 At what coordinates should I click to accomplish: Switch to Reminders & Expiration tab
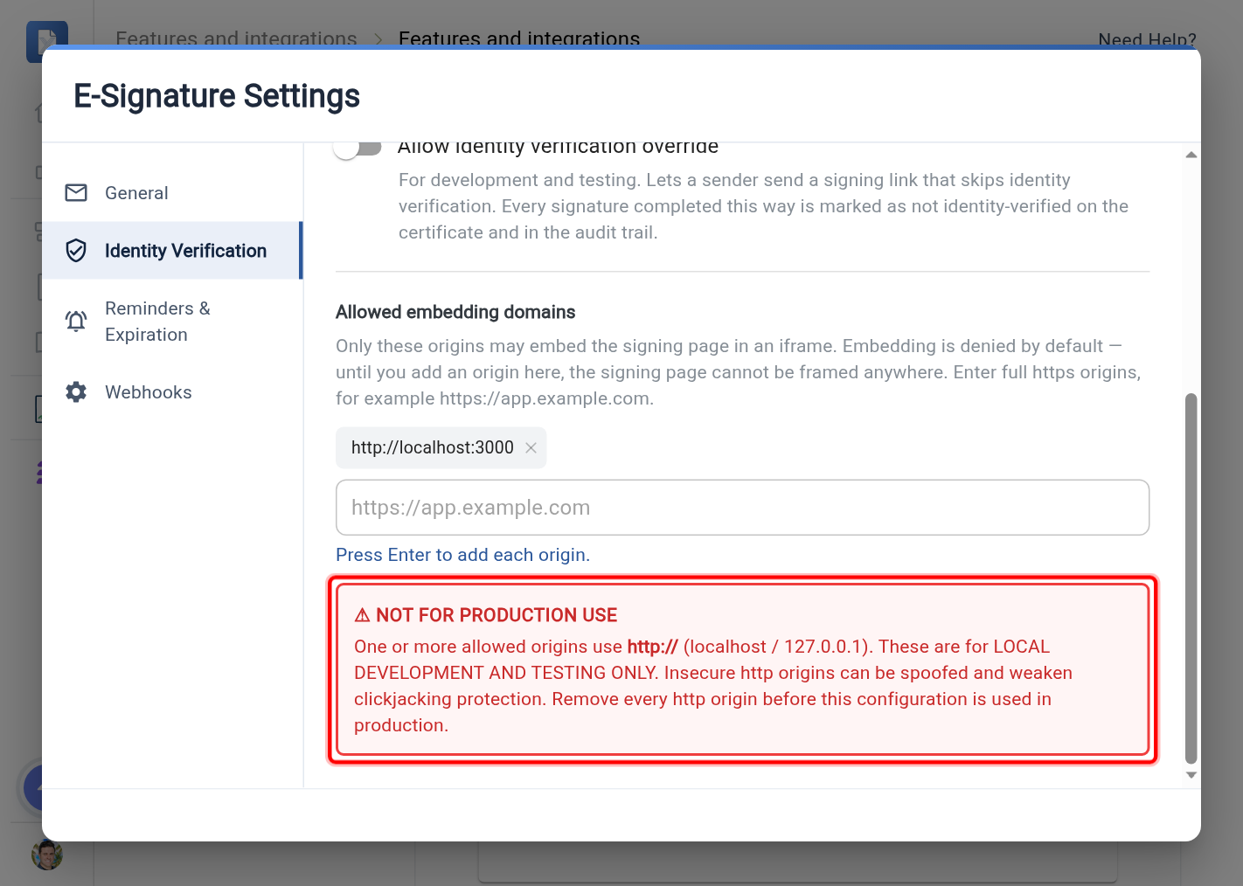[172, 322]
